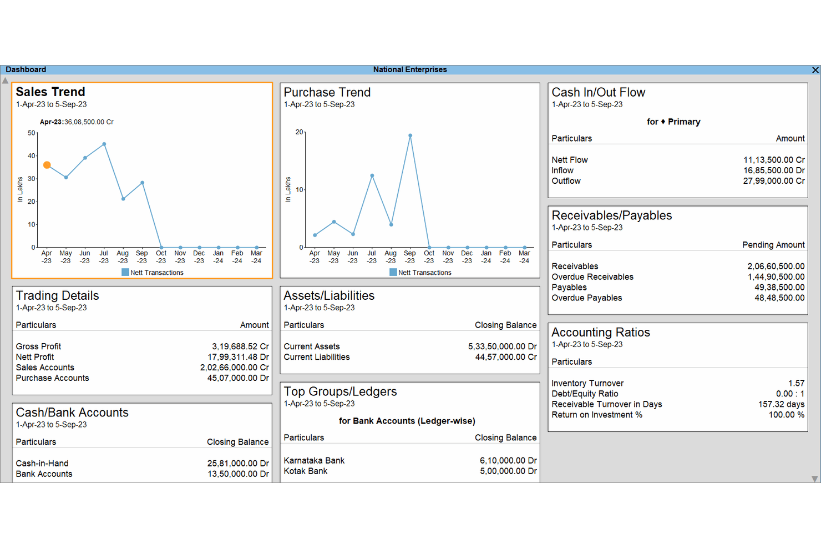The width and height of the screenshot is (821, 548).
Task: Click the September peak point on Purchase Trend
Action: (x=411, y=135)
